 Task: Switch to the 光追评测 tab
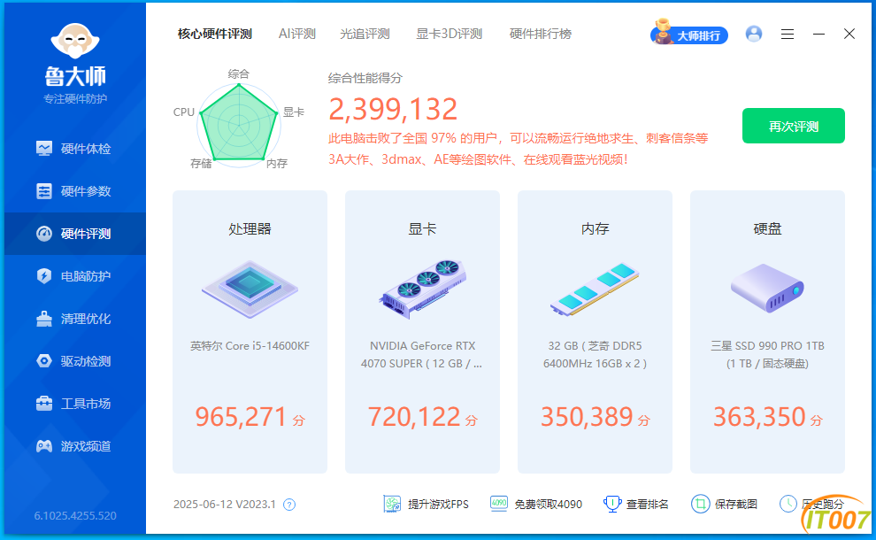pos(365,35)
